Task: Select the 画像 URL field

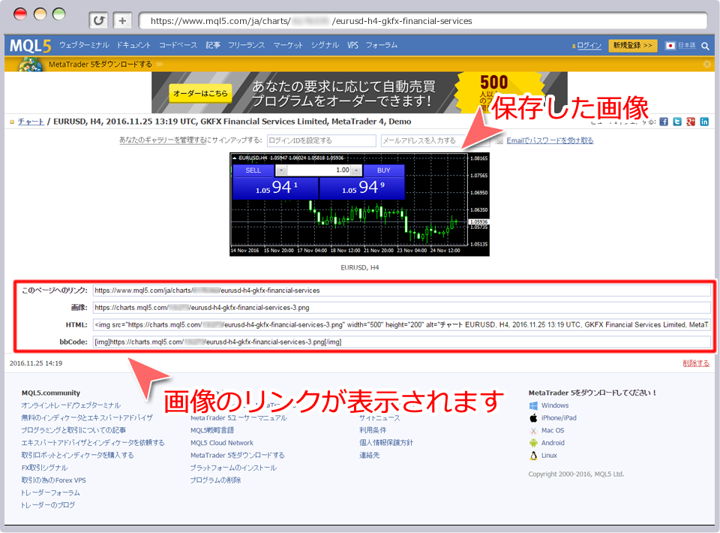Action: 402,307
